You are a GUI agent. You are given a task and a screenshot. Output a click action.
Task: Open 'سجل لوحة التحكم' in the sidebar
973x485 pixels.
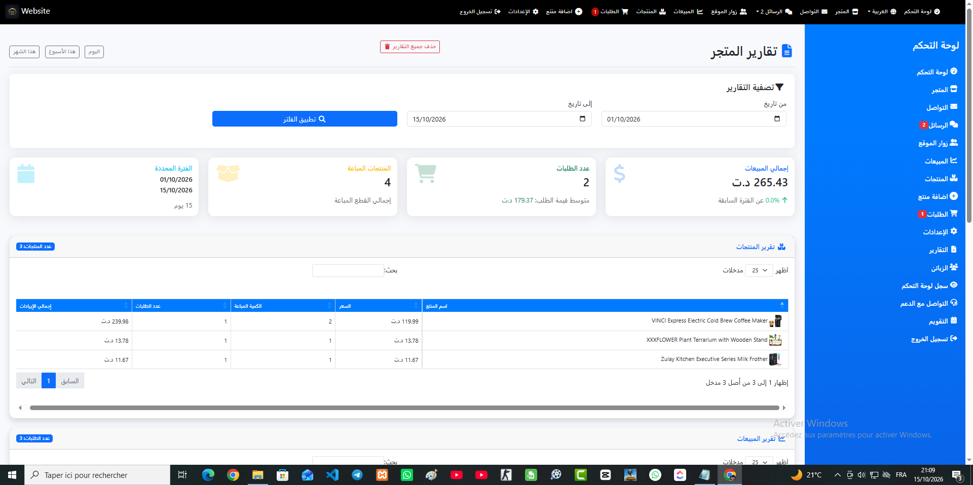coord(929,286)
